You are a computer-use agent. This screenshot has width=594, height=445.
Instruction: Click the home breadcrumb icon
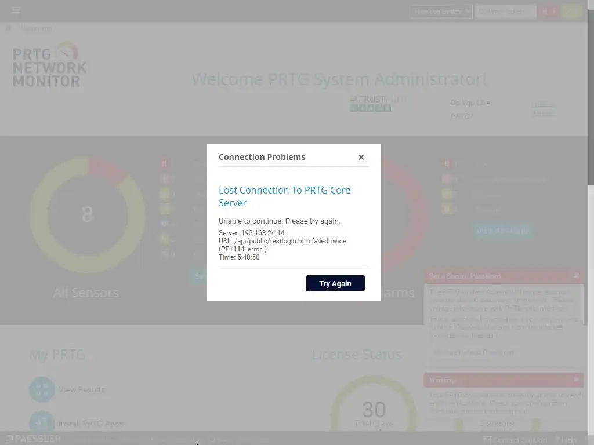coord(8,28)
